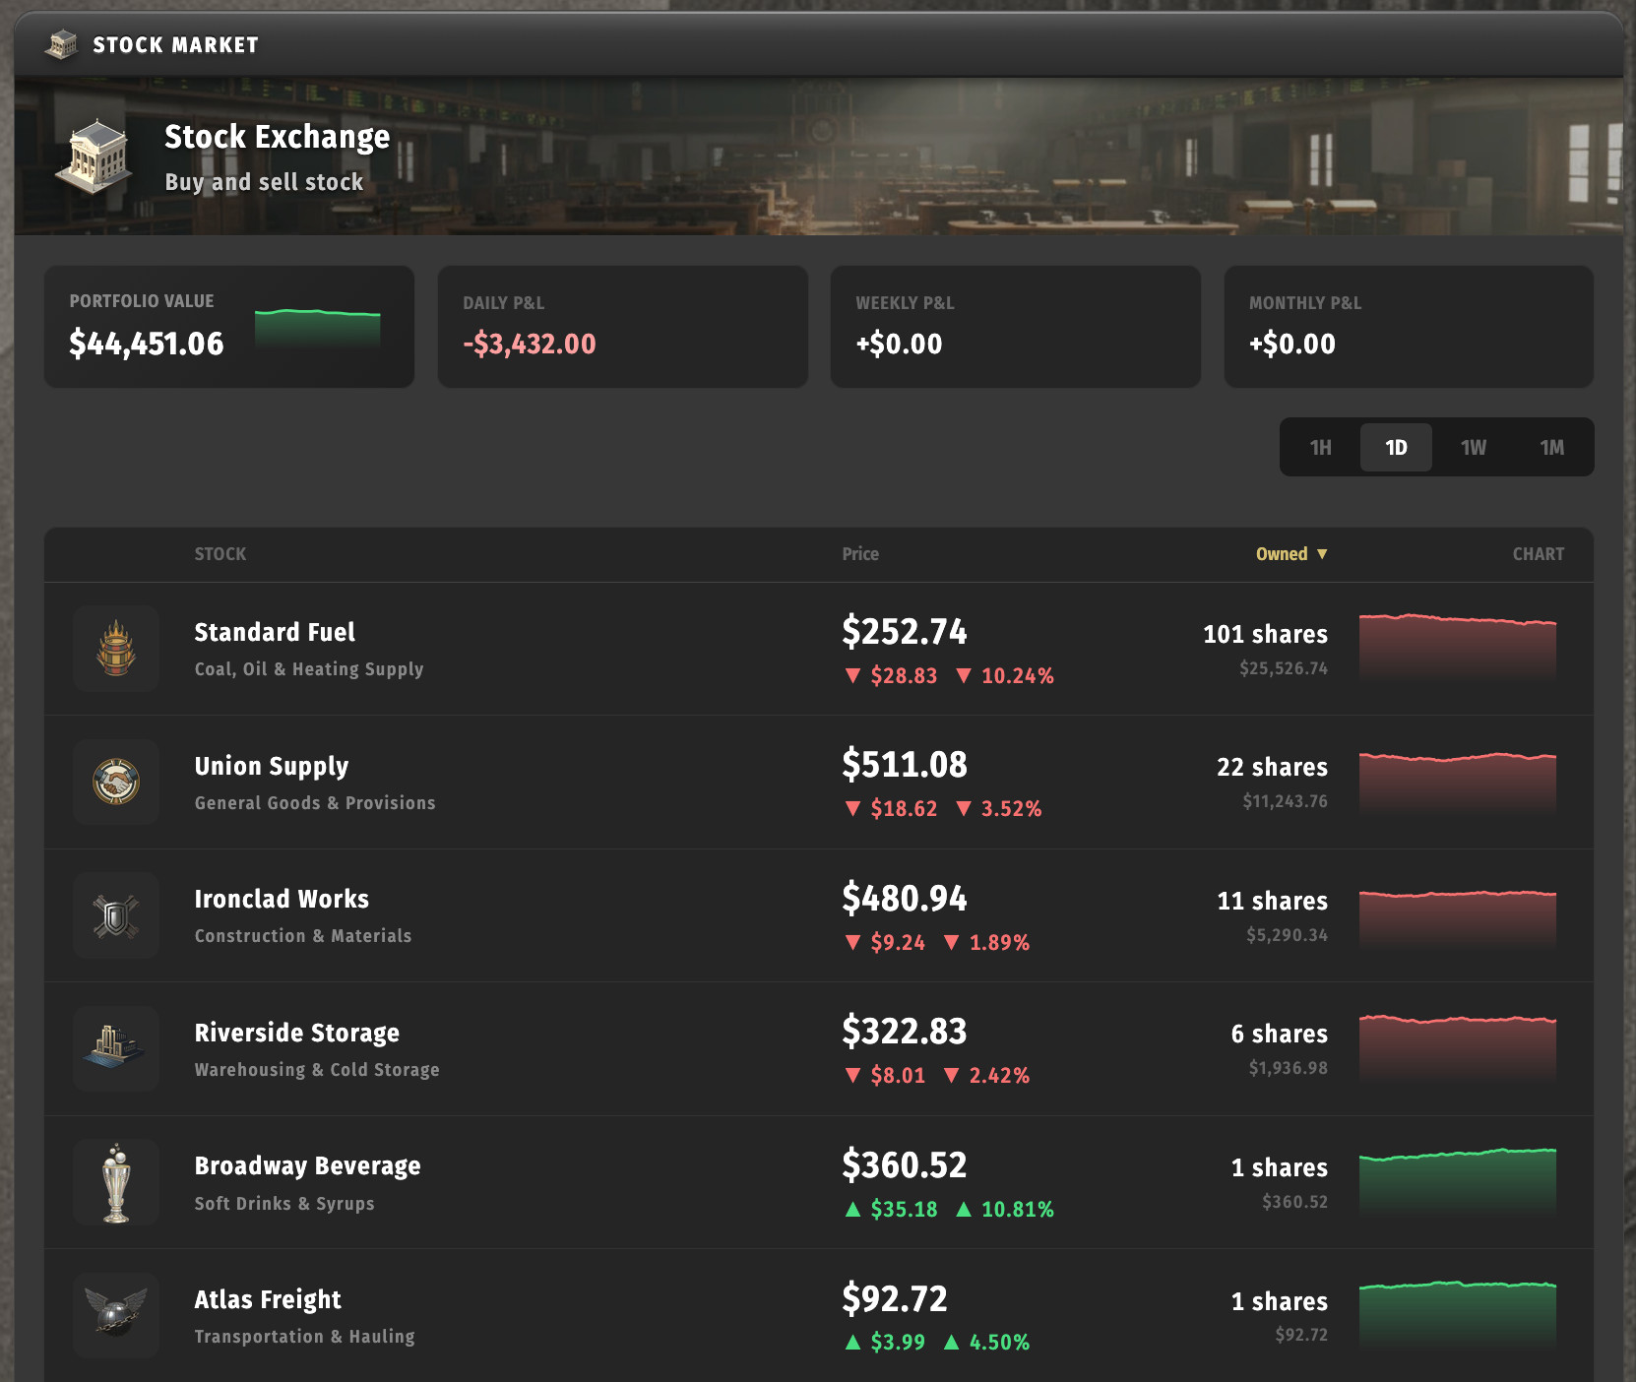The width and height of the screenshot is (1636, 1382).
Task: Click the Standard Fuel barrel icon
Action: (116, 649)
